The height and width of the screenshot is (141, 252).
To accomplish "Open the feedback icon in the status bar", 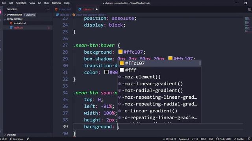I will tap(249, 139).
